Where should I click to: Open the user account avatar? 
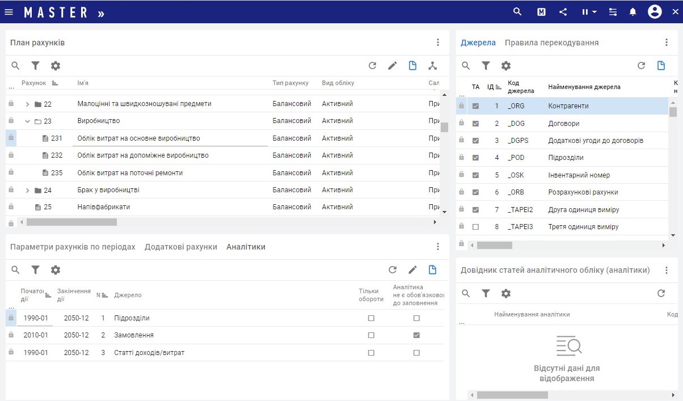pos(655,12)
